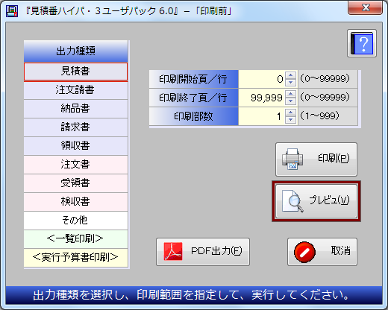Viewport: 388px width, 310px height.
Task: Click the 印刷(P) print button
Action: [316, 159]
